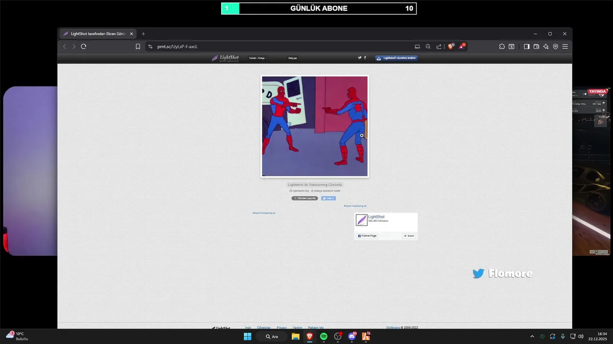613x344 pixels.
Task: Open the browser extensions puzzle icon
Action: coord(502,46)
